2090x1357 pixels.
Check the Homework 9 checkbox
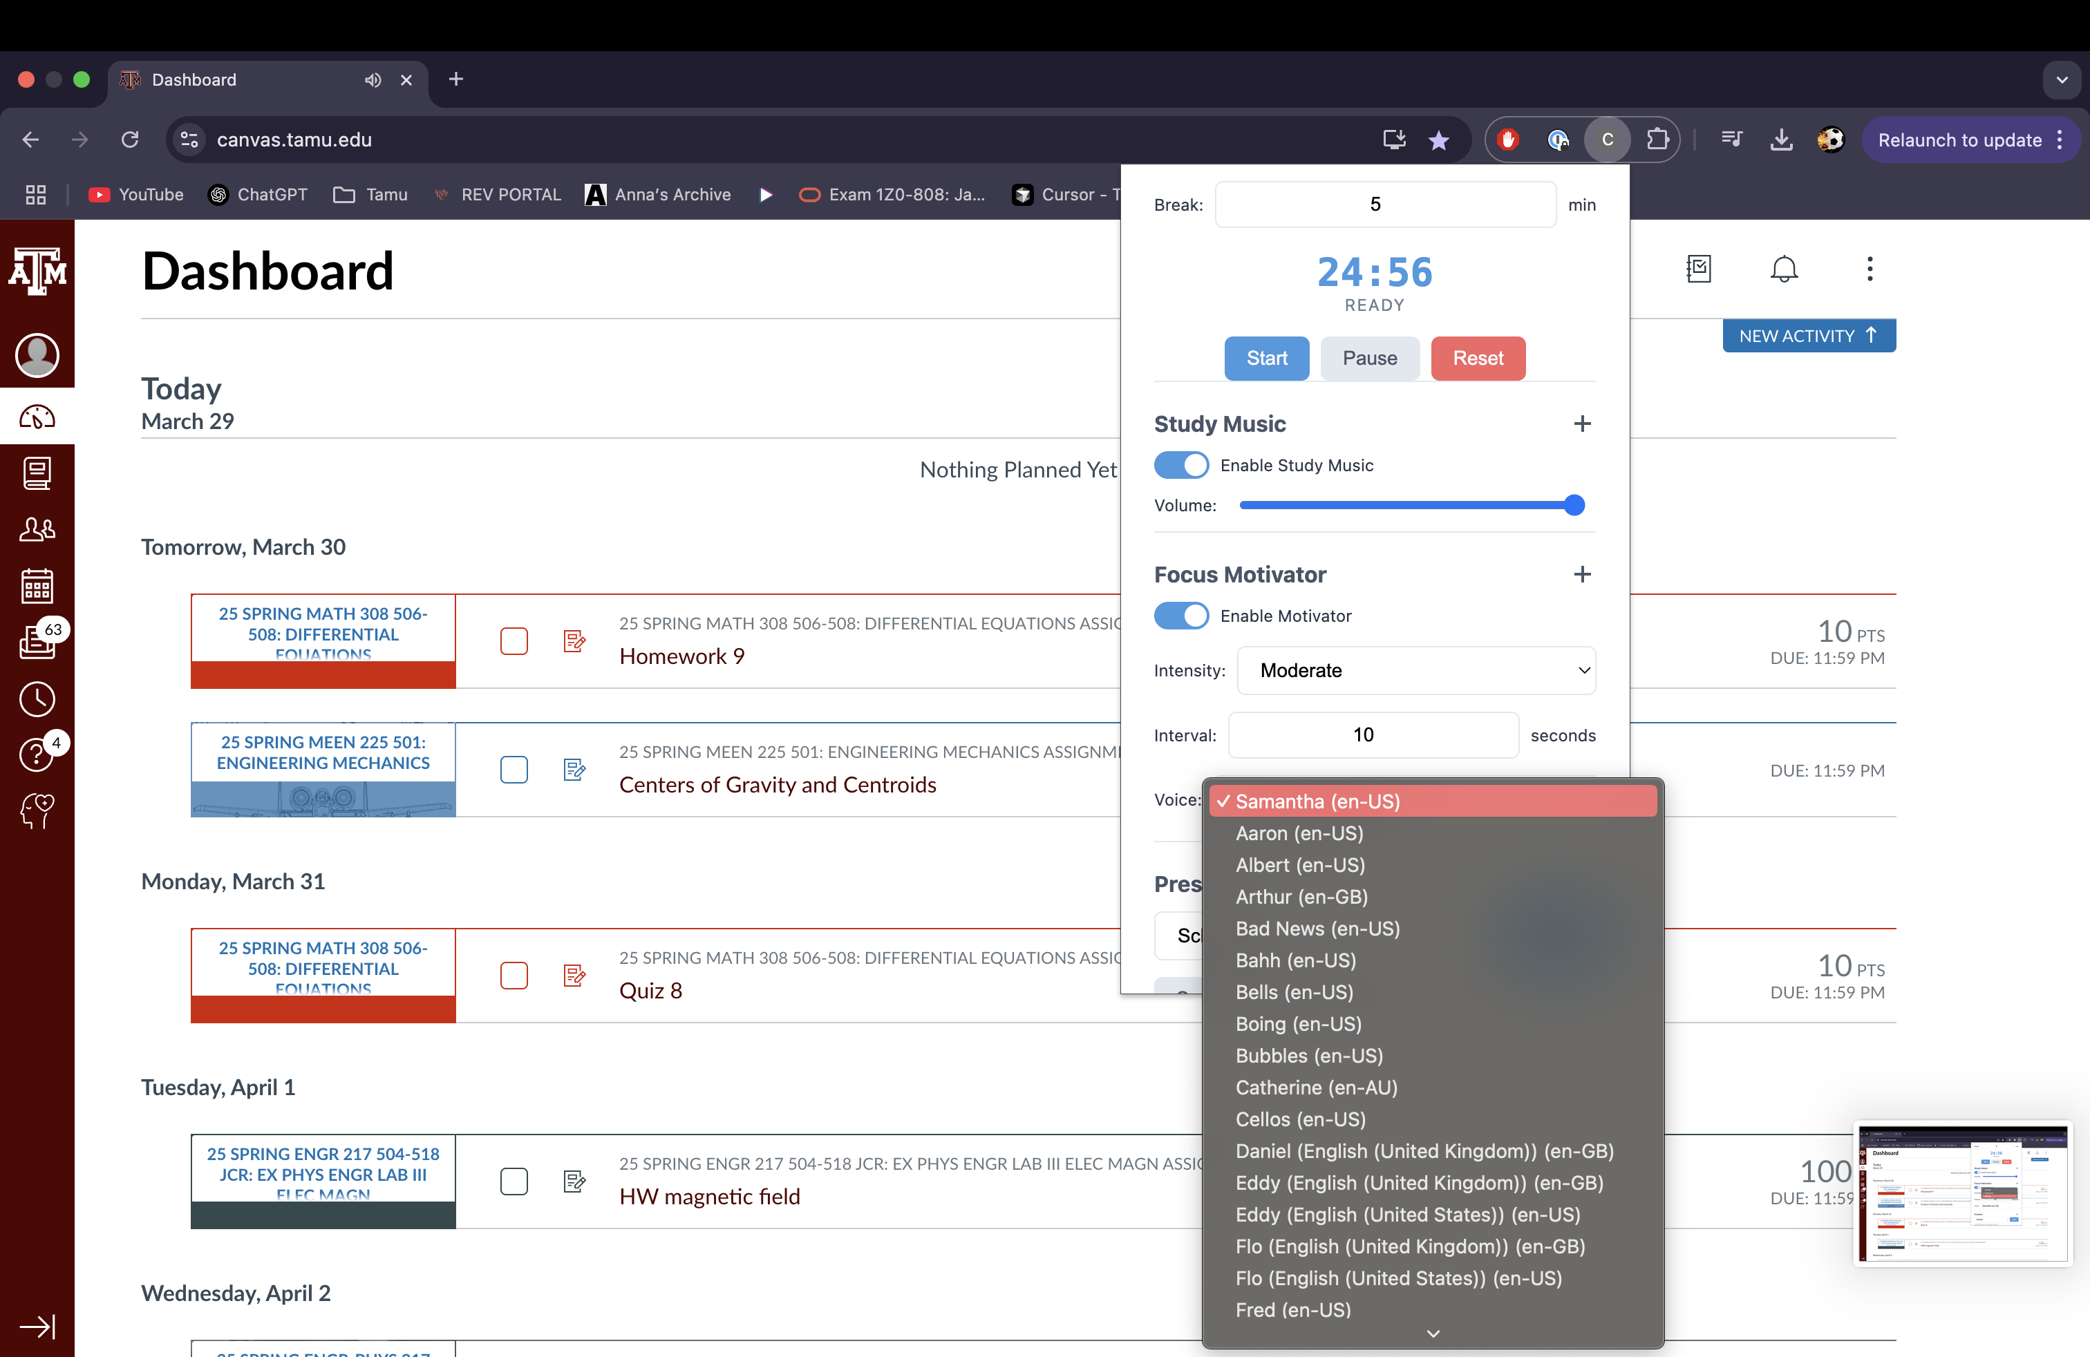514,642
